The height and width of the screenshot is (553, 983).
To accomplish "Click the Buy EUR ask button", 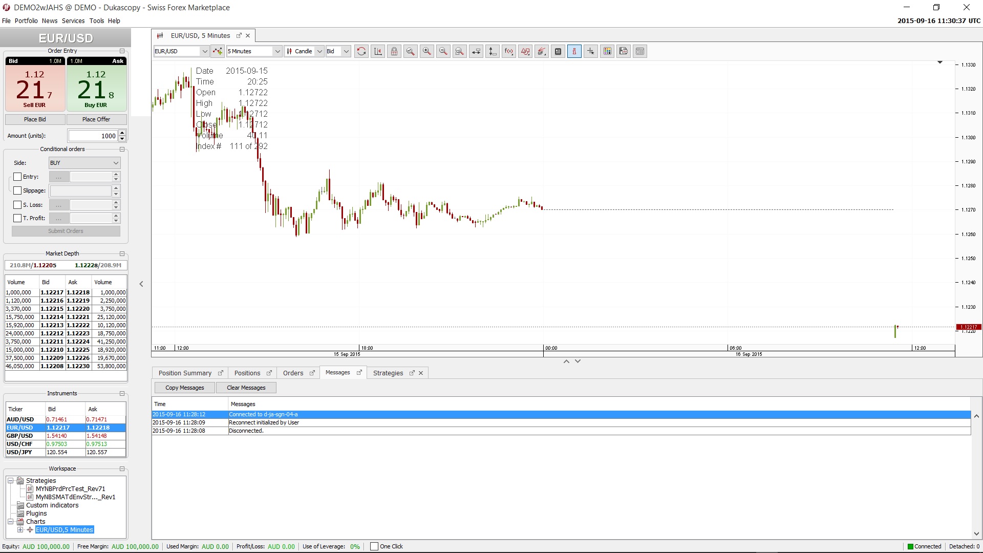I will pos(96,84).
